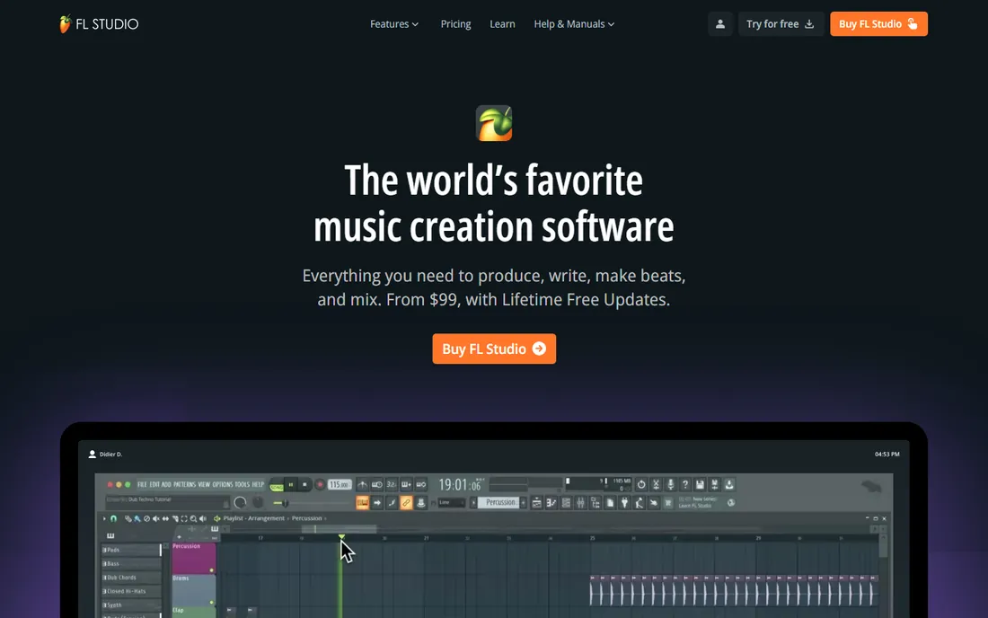Select the Bass pattern in list
The image size is (988, 618).
[132, 563]
